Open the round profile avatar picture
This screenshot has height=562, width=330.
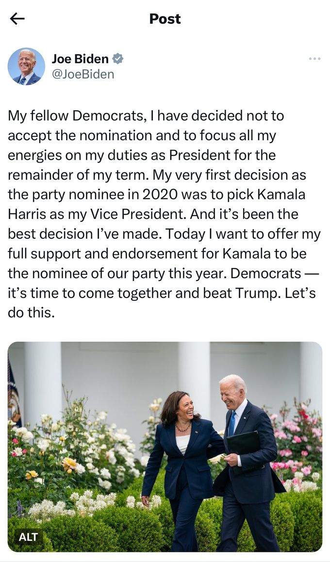tap(26, 66)
